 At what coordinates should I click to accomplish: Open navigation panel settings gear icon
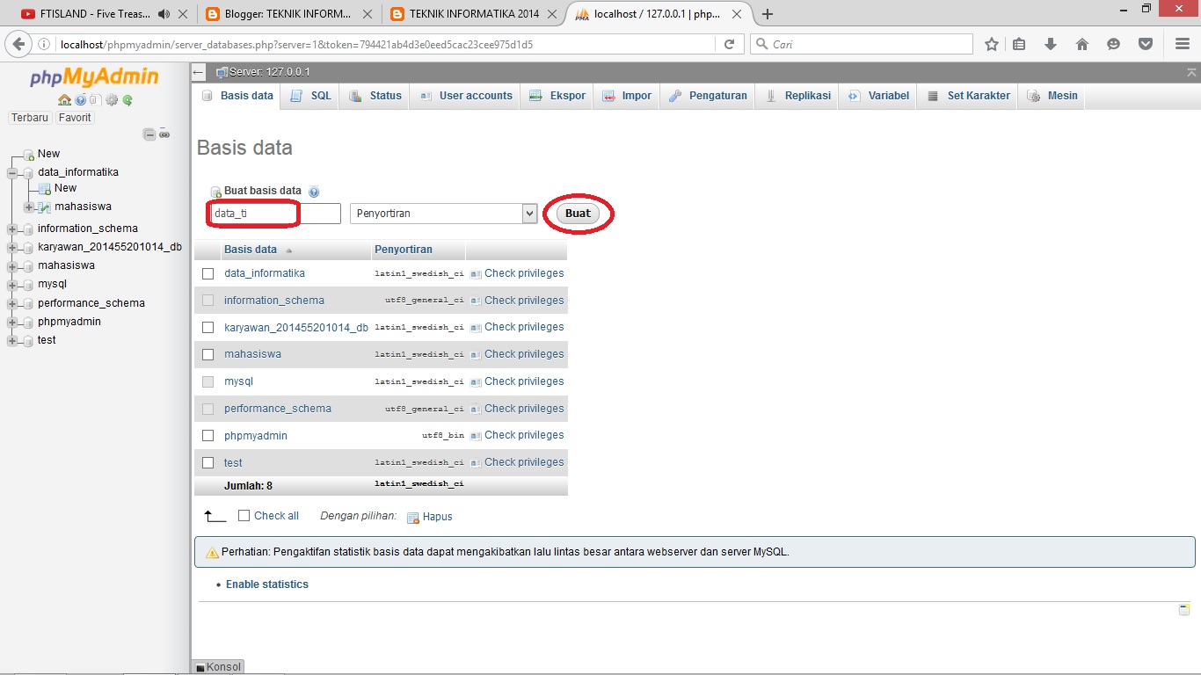tap(111, 99)
